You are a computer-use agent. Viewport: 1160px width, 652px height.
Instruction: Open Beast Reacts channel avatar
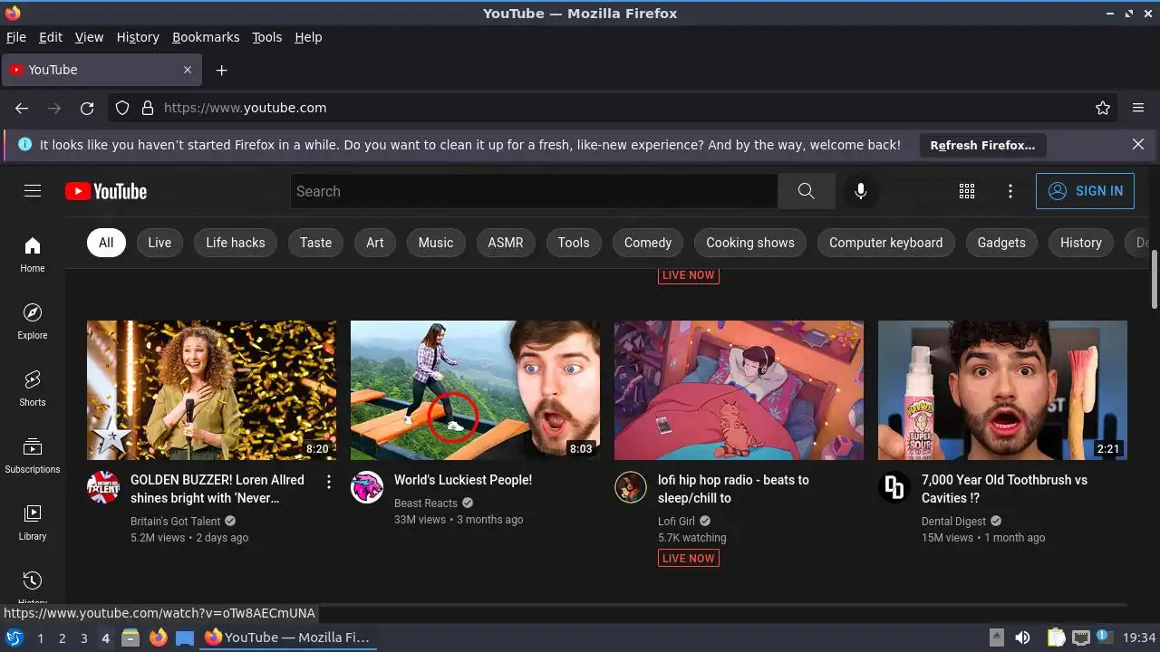(x=367, y=487)
